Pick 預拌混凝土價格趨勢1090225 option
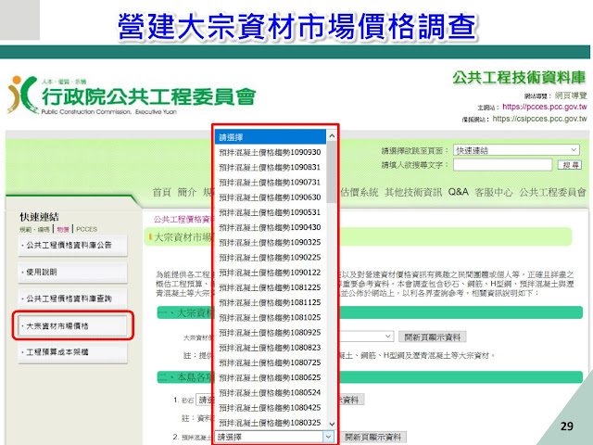Screen dimensions: 593x445 pyautogui.click(x=270, y=258)
